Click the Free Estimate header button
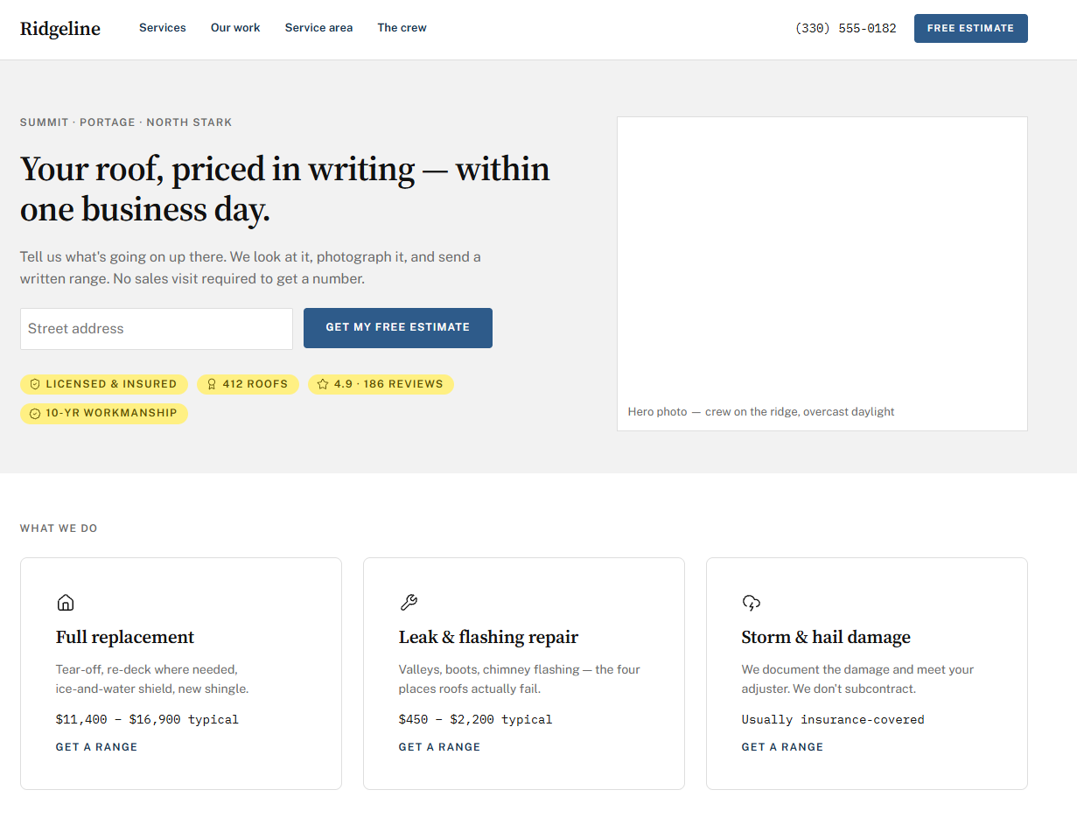This screenshot has height=825, width=1077. [971, 28]
